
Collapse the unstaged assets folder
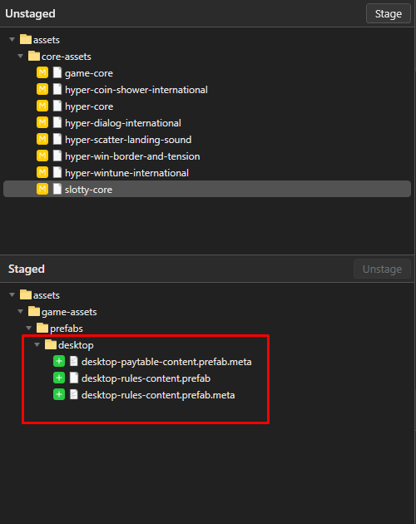[x=12, y=40]
